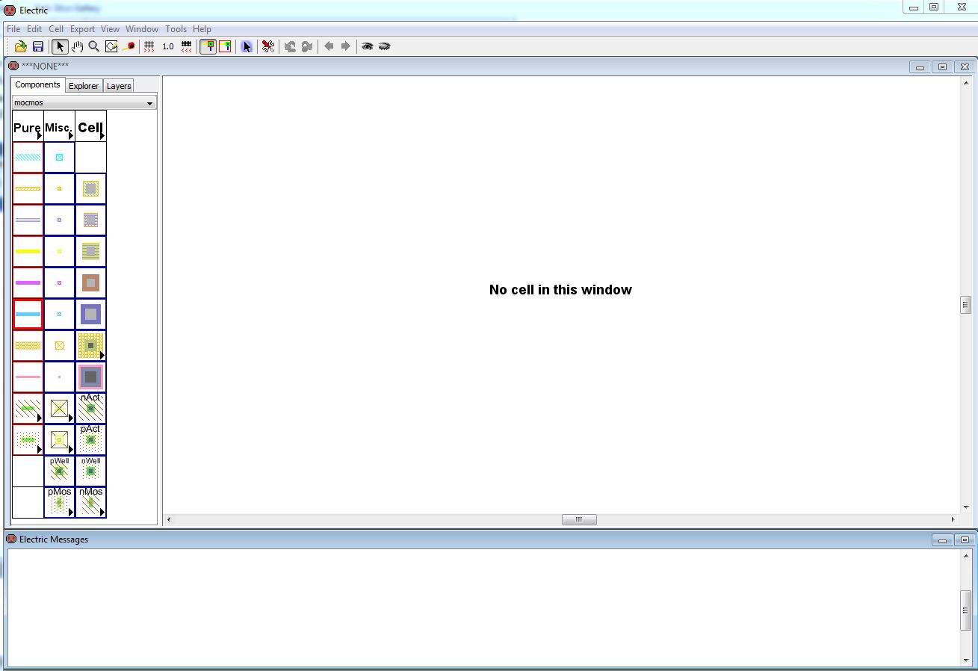This screenshot has width=978, height=671.
Task: Make grid finer with the grid-and-right-chevrons icon
Action: (x=149, y=46)
